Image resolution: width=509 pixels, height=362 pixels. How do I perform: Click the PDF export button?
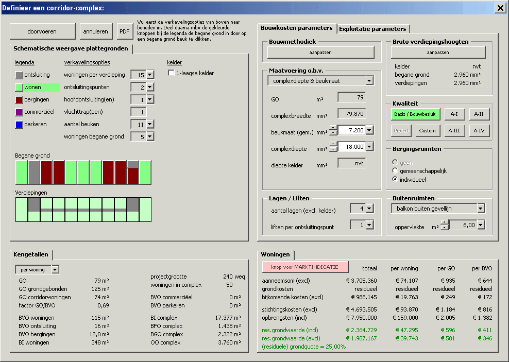click(x=125, y=31)
